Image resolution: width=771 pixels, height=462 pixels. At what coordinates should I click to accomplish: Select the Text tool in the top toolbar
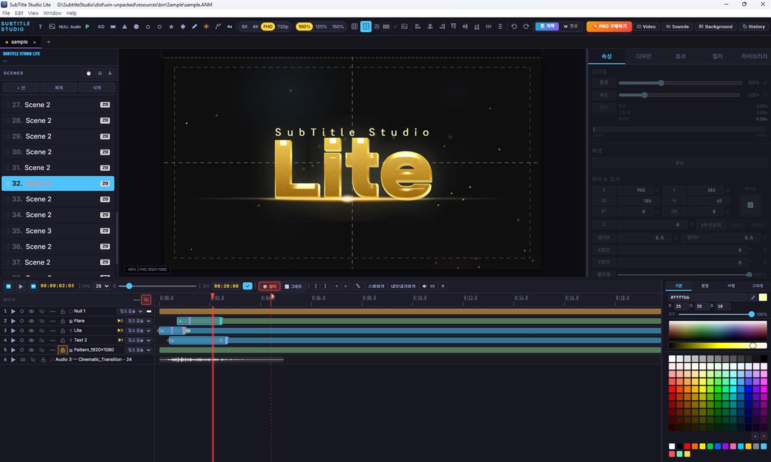[x=40, y=26]
